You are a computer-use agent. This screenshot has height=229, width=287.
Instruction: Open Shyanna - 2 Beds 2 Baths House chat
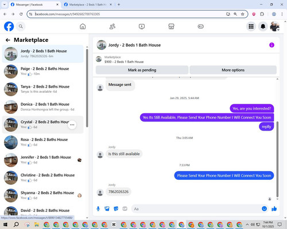tap(42, 196)
